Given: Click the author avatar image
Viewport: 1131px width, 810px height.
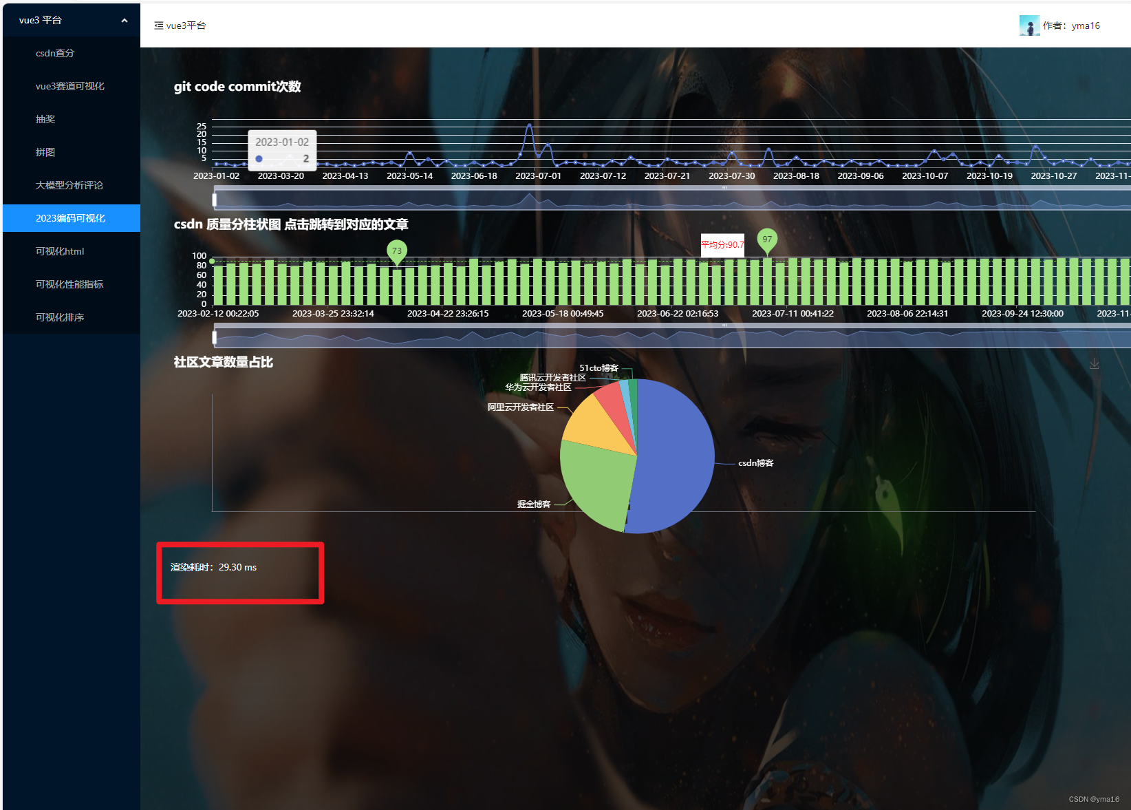Looking at the screenshot, I should point(1029,25).
